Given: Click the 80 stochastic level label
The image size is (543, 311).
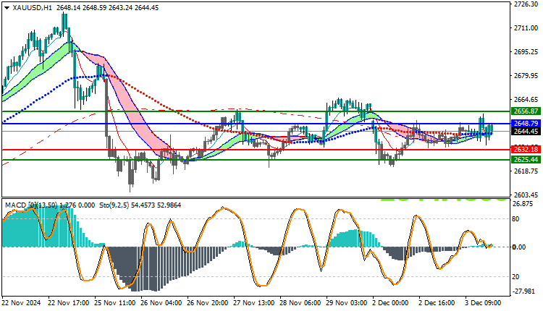Looking at the screenshot, I should coord(515,219).
